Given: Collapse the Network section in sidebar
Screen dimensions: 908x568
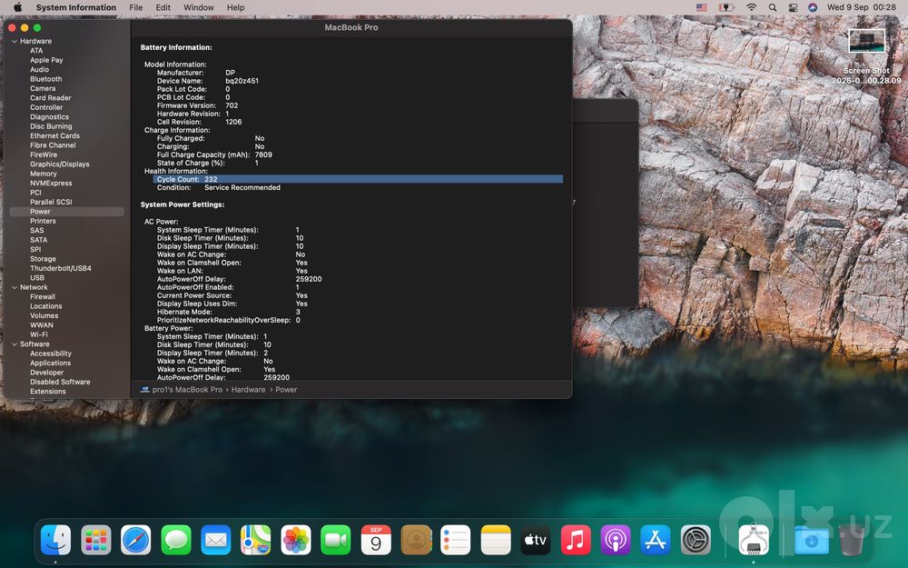Looking at the screenshot, I should point(15,287).
